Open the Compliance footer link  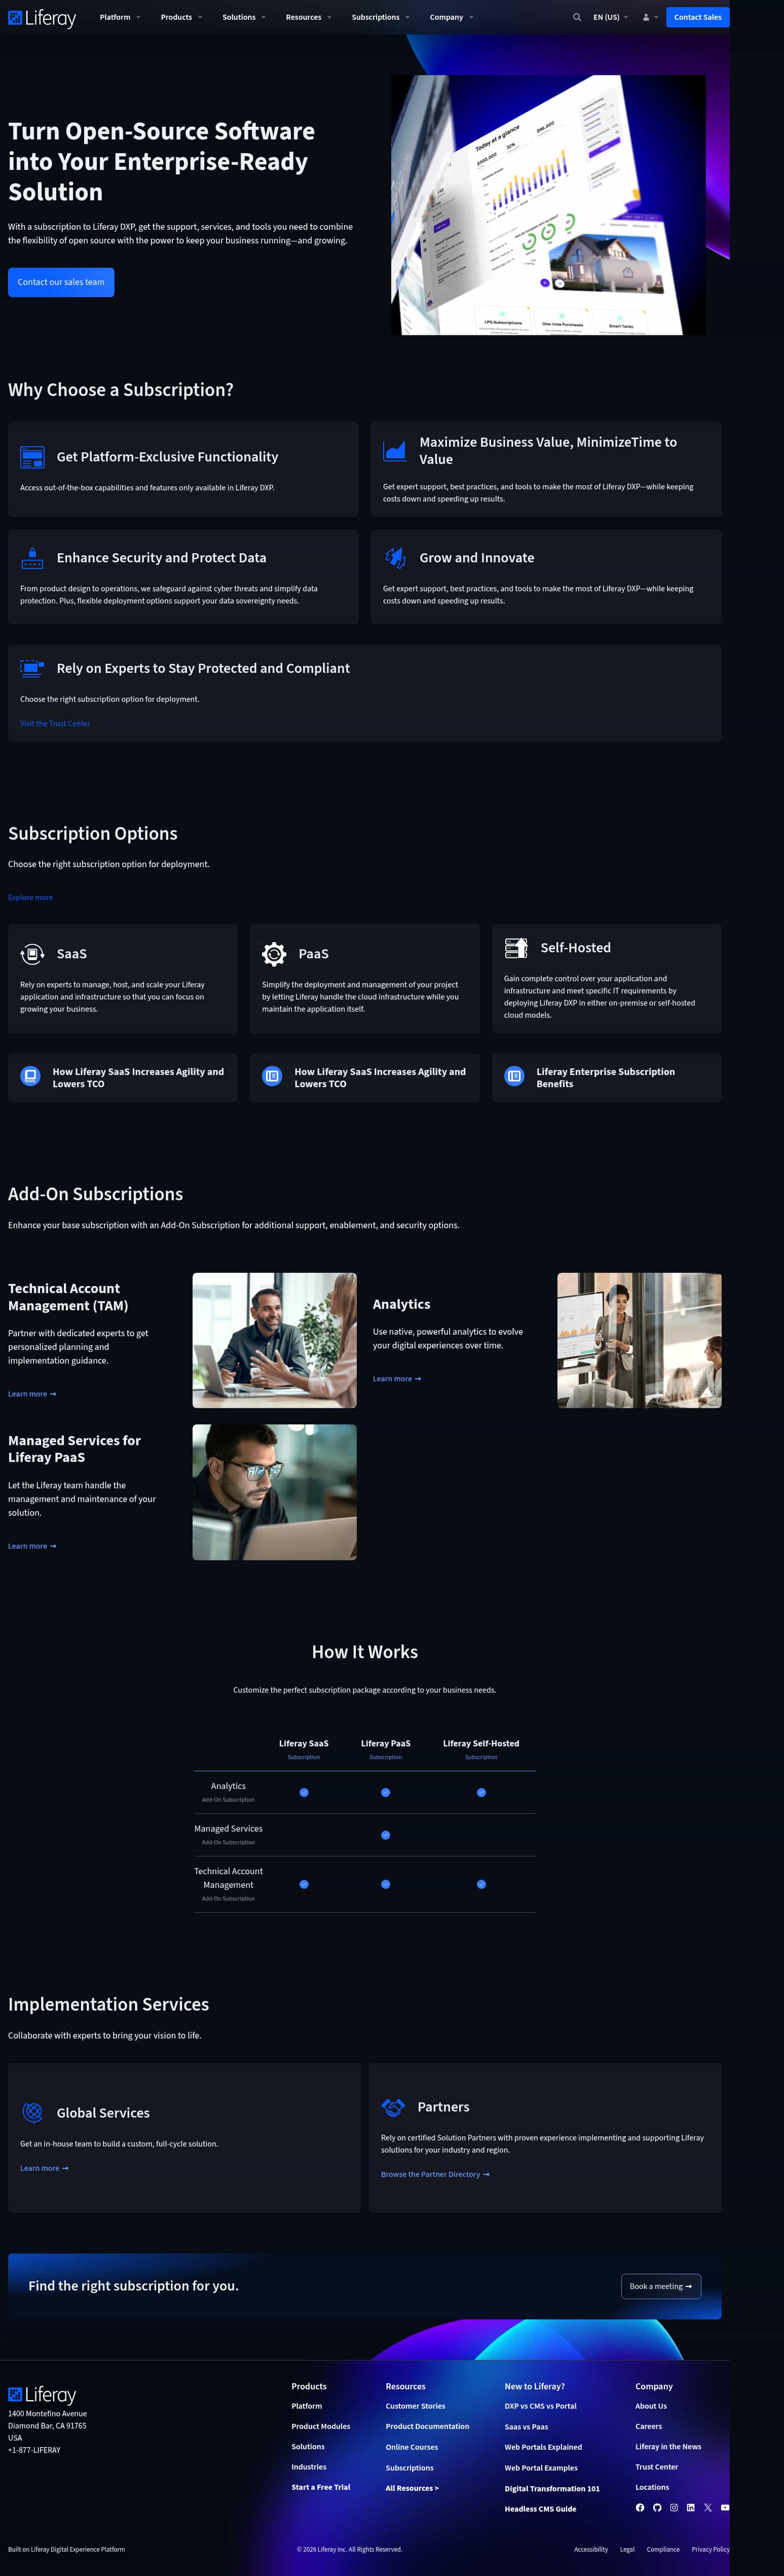coord(663,2549)
